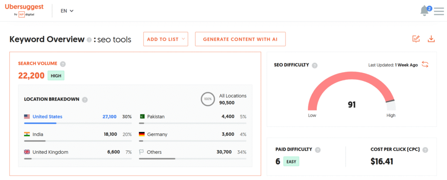This screenshot has width=447, height=180.
Task: Click the Location Breakdown help icon
Action: pos(85,100)
